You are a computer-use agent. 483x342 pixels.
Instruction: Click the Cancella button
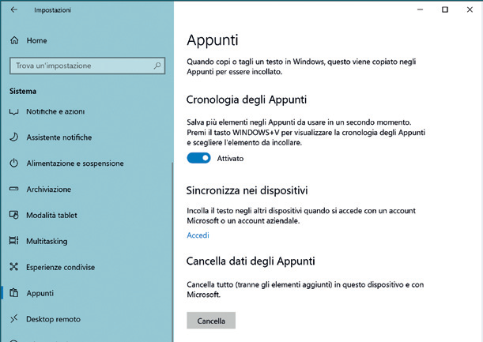[x=211, y=321]
